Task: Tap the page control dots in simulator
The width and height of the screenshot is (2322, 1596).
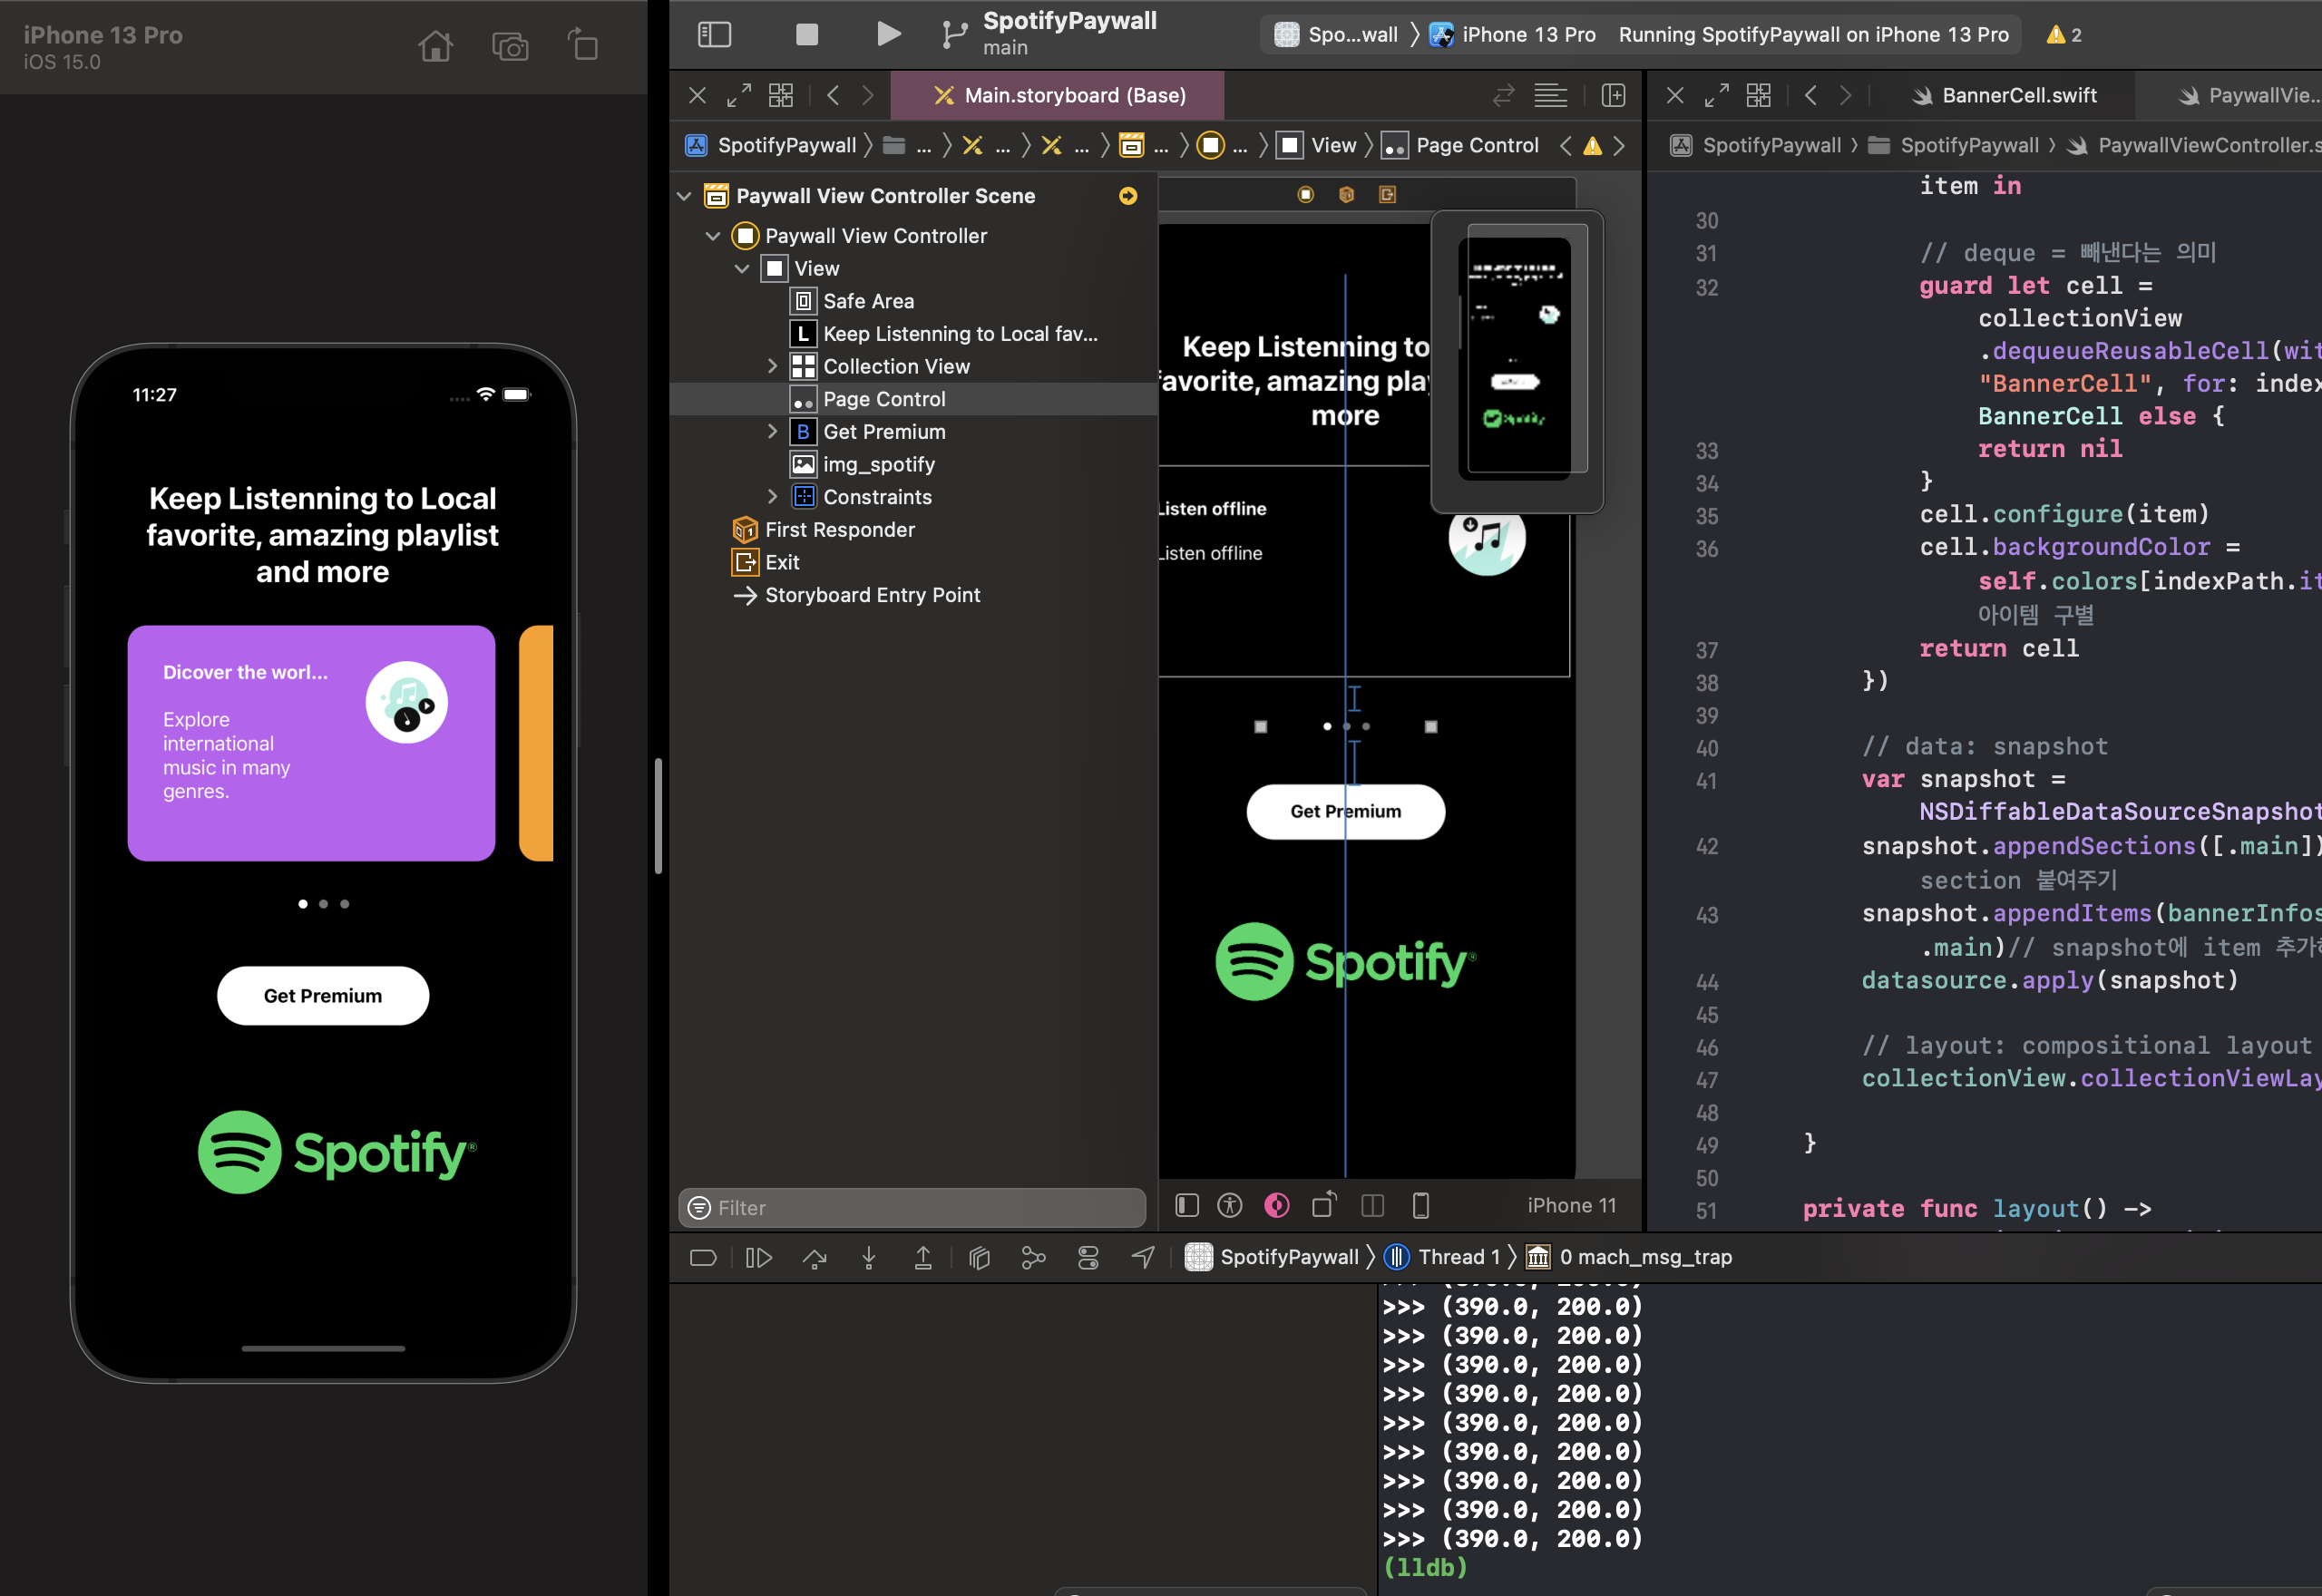Action: coord(323,904)
